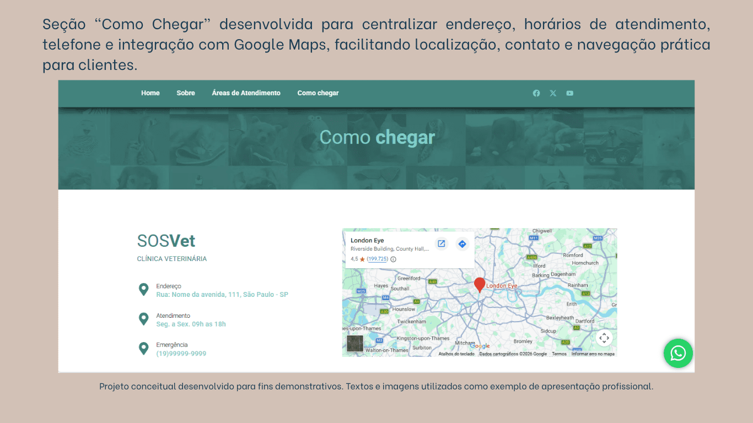Click Informar erro no mapa link

pyautogui.click(x=593, y=354)
